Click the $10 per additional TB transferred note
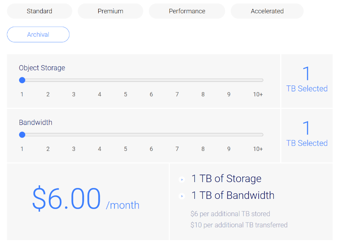The image size is (338, 246). coord(239,225)
